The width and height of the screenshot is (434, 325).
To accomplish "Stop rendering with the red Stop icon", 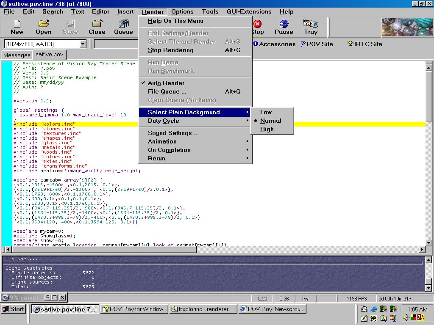I will [257, 24].
